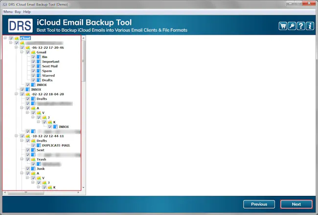Collapse the -10-12-22 12-44-11 node

[16, 136]
